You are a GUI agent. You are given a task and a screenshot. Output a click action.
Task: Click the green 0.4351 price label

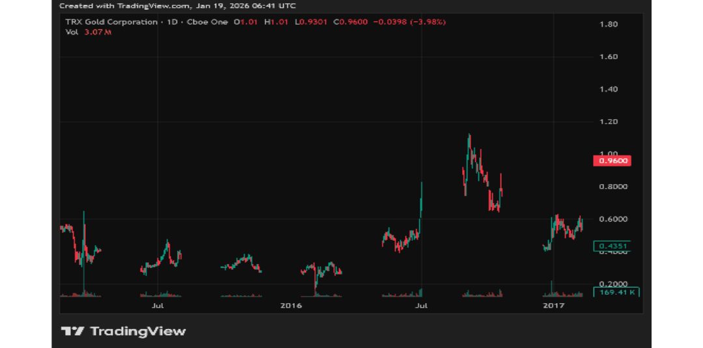(x=613, y=246)
